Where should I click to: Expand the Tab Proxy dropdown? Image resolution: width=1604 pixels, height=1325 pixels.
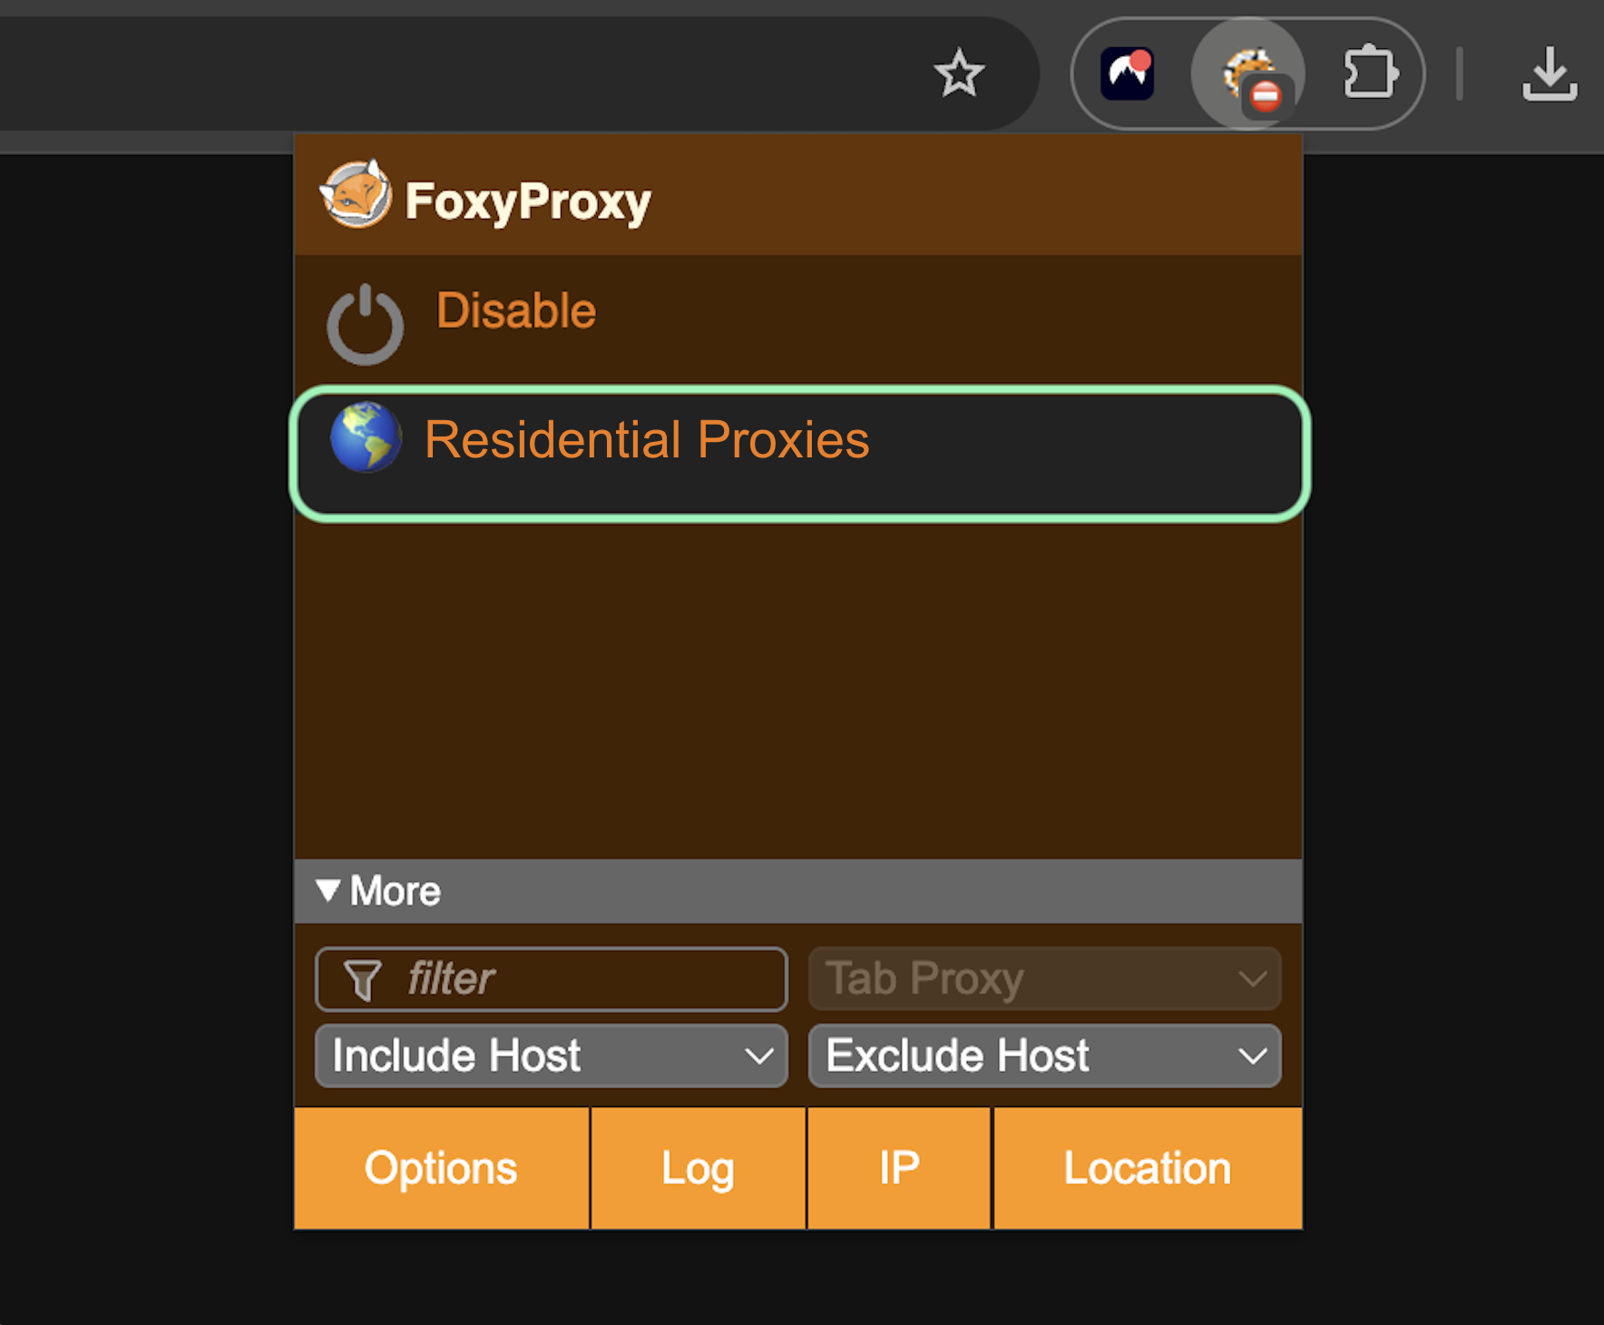1044,979
